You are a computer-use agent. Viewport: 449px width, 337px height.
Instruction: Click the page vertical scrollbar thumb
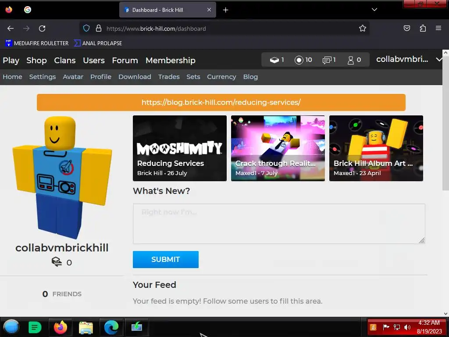point(445,123)
